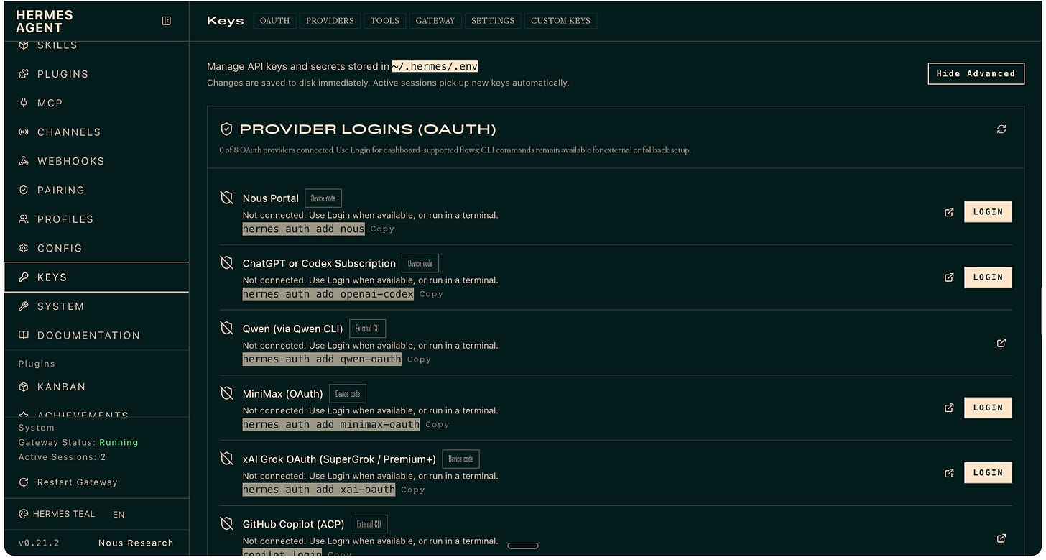Switch to the OAuth tab
The height and width of the screenshot is (560, 1046).
pos(274,21)
